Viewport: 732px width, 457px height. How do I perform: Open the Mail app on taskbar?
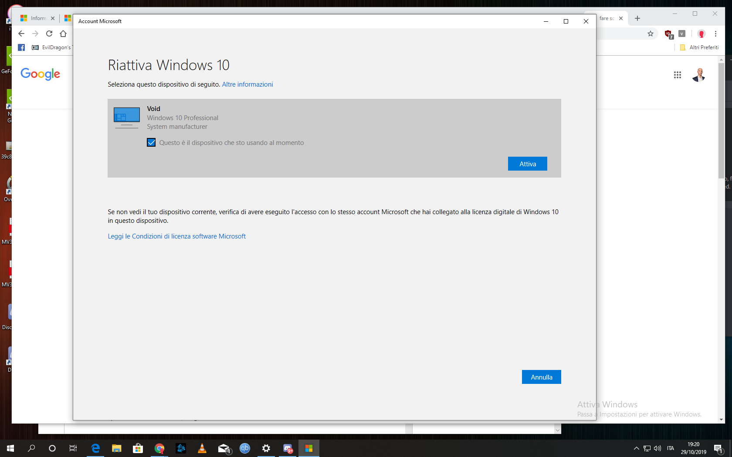[x=224, y=448]
